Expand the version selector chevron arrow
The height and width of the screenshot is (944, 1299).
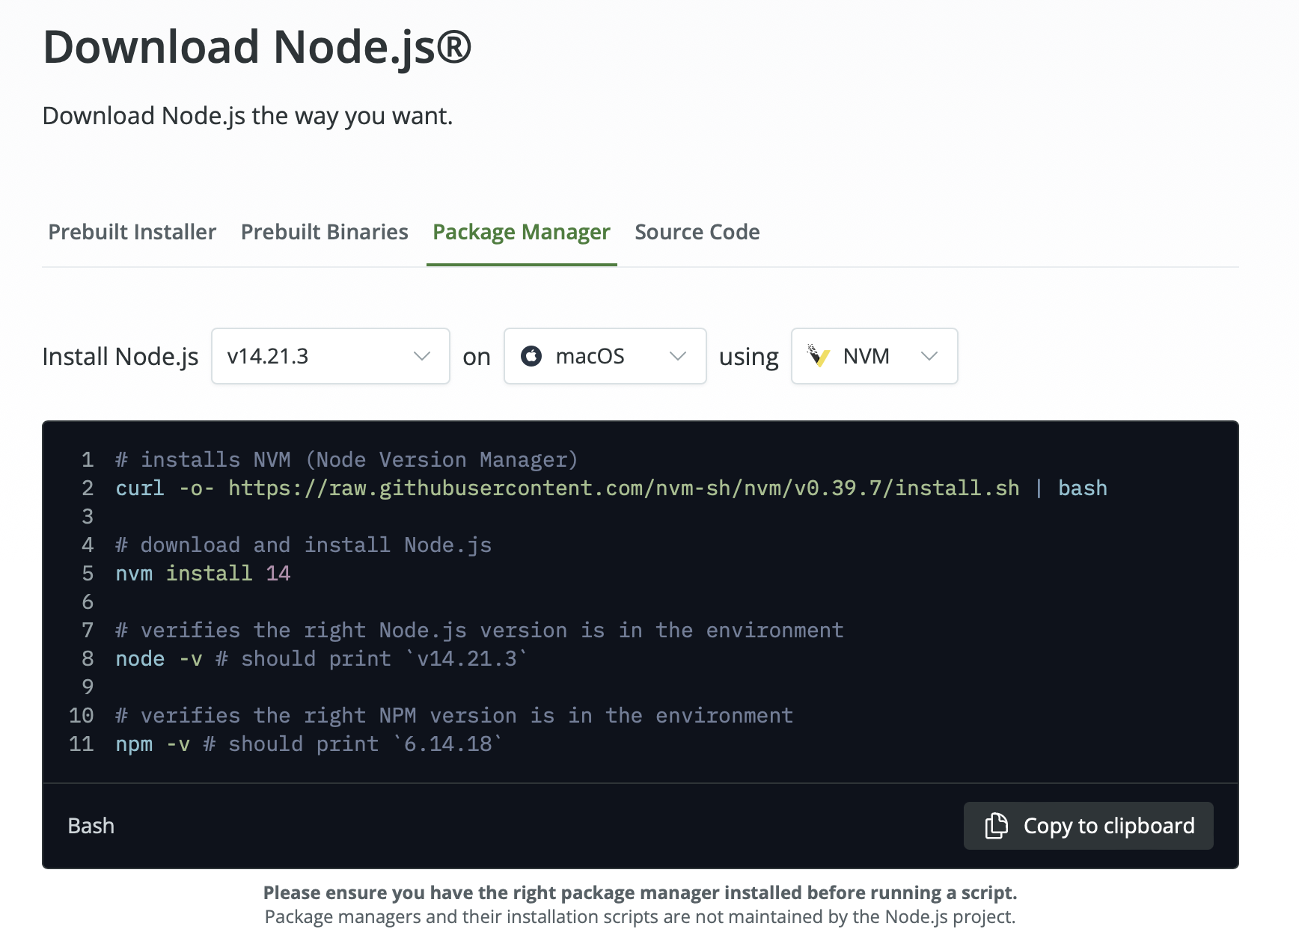422,356
